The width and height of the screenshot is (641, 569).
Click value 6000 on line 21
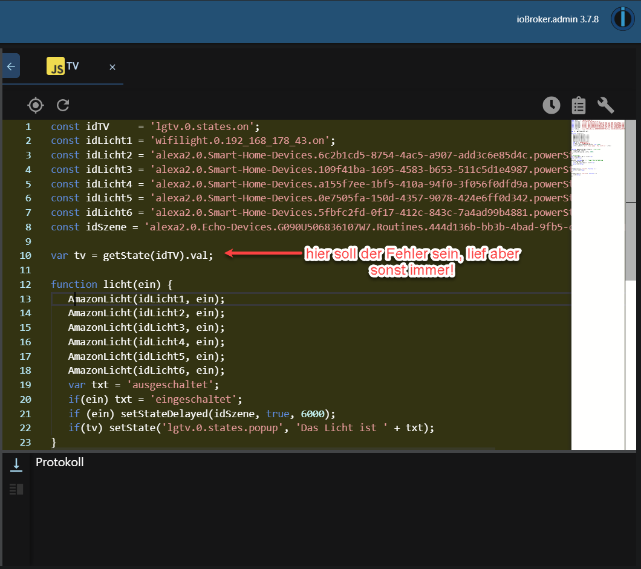[312, 414]
